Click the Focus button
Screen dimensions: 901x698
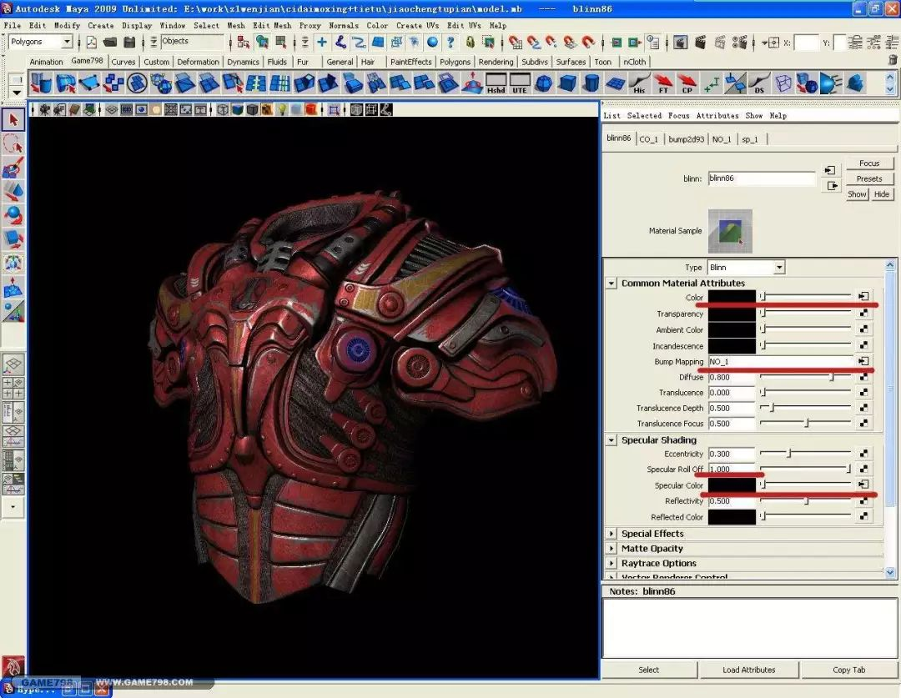[x=868, y=163]
